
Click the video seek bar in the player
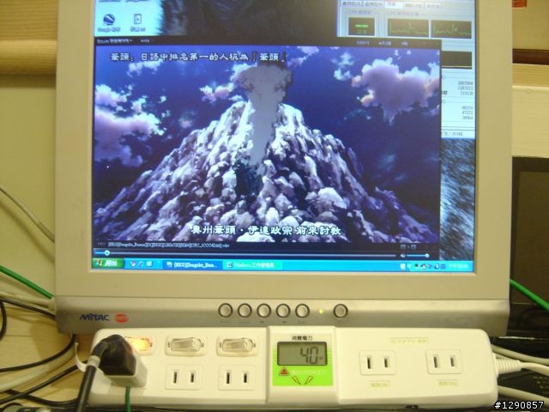[x=245, y=253]
